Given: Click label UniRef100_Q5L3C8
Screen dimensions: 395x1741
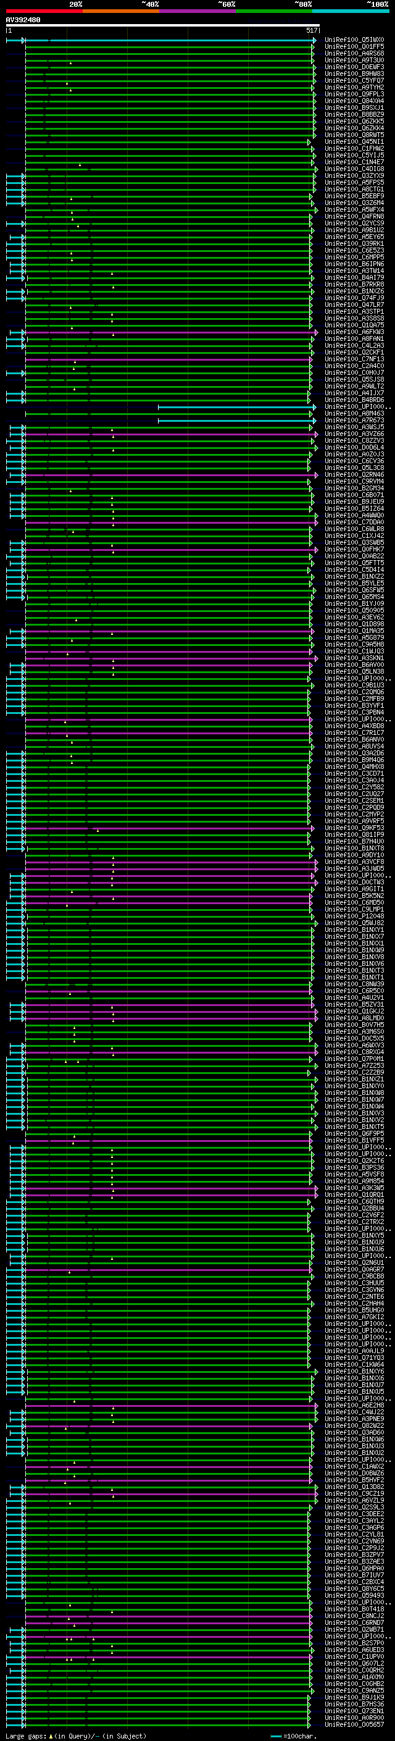Looking at the screenshot, I should (354, 468).
